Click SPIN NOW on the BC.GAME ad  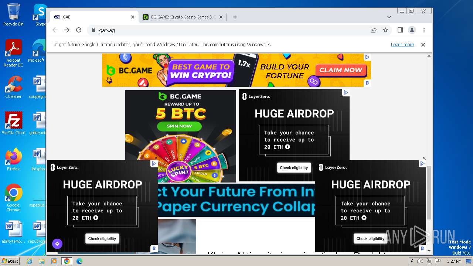point(179,126)
